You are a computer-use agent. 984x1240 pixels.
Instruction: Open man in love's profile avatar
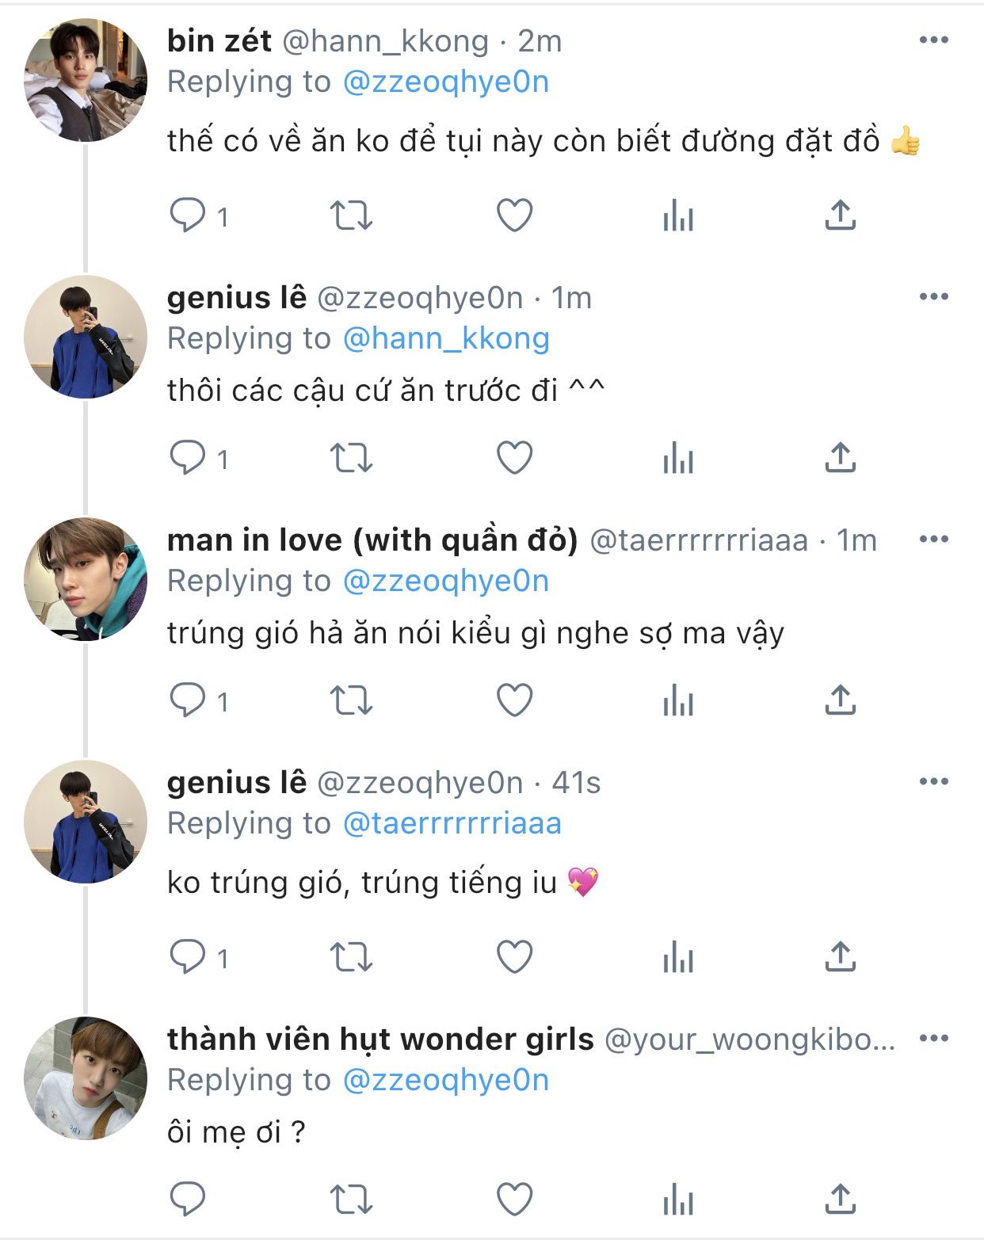click(x=86, y=579)
